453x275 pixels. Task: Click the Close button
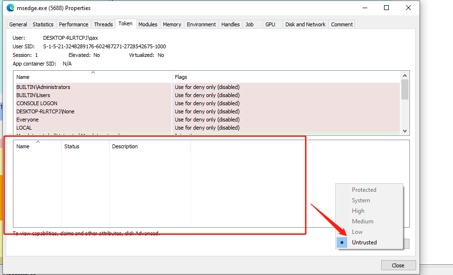(398, 265)
